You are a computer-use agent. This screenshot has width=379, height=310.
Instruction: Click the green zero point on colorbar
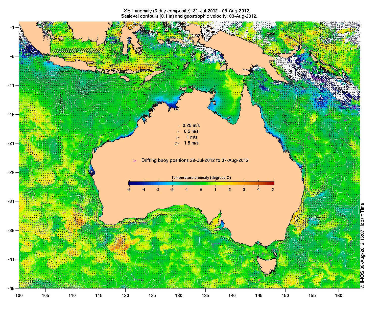pyautogui.click(x=201, y=183)
